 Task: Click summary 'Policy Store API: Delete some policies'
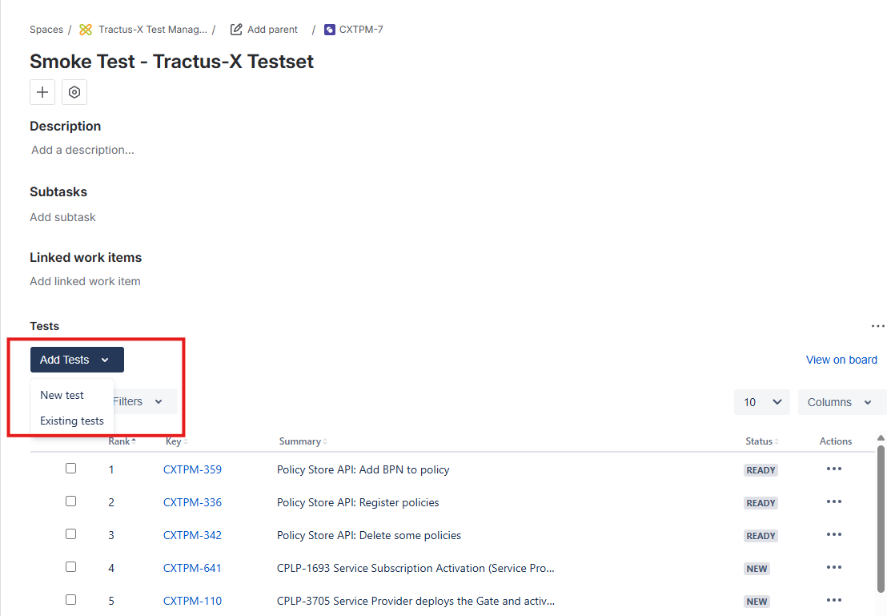click(x=369, y=536)
